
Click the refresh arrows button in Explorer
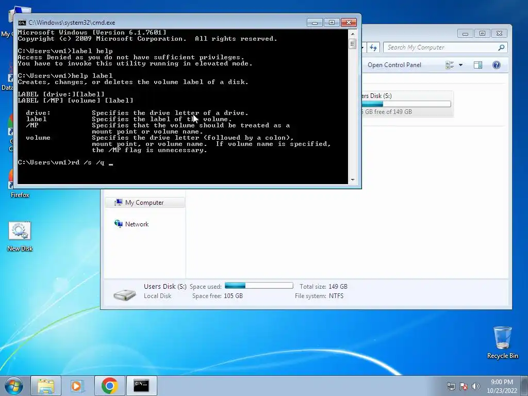[x=373, y=47]
